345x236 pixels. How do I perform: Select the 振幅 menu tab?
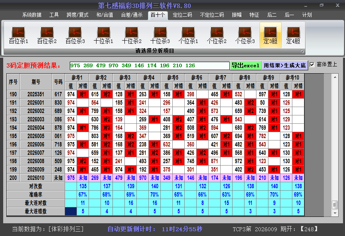tap(237, 15)
